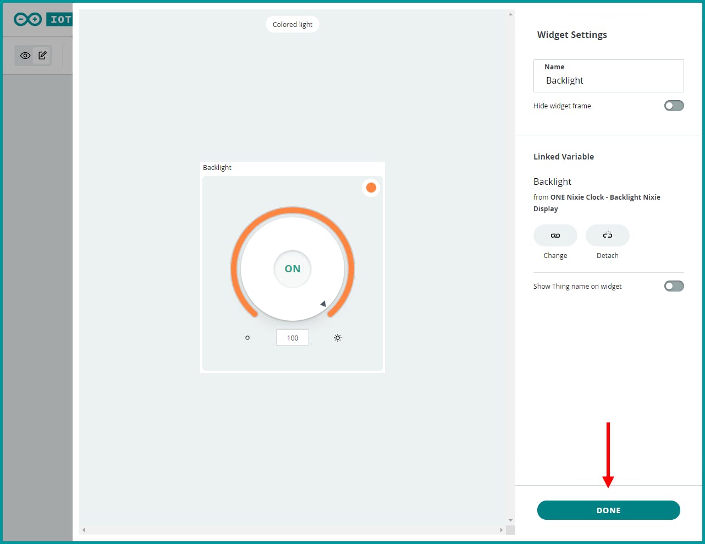Click the DONE button

tap(609, 510)
